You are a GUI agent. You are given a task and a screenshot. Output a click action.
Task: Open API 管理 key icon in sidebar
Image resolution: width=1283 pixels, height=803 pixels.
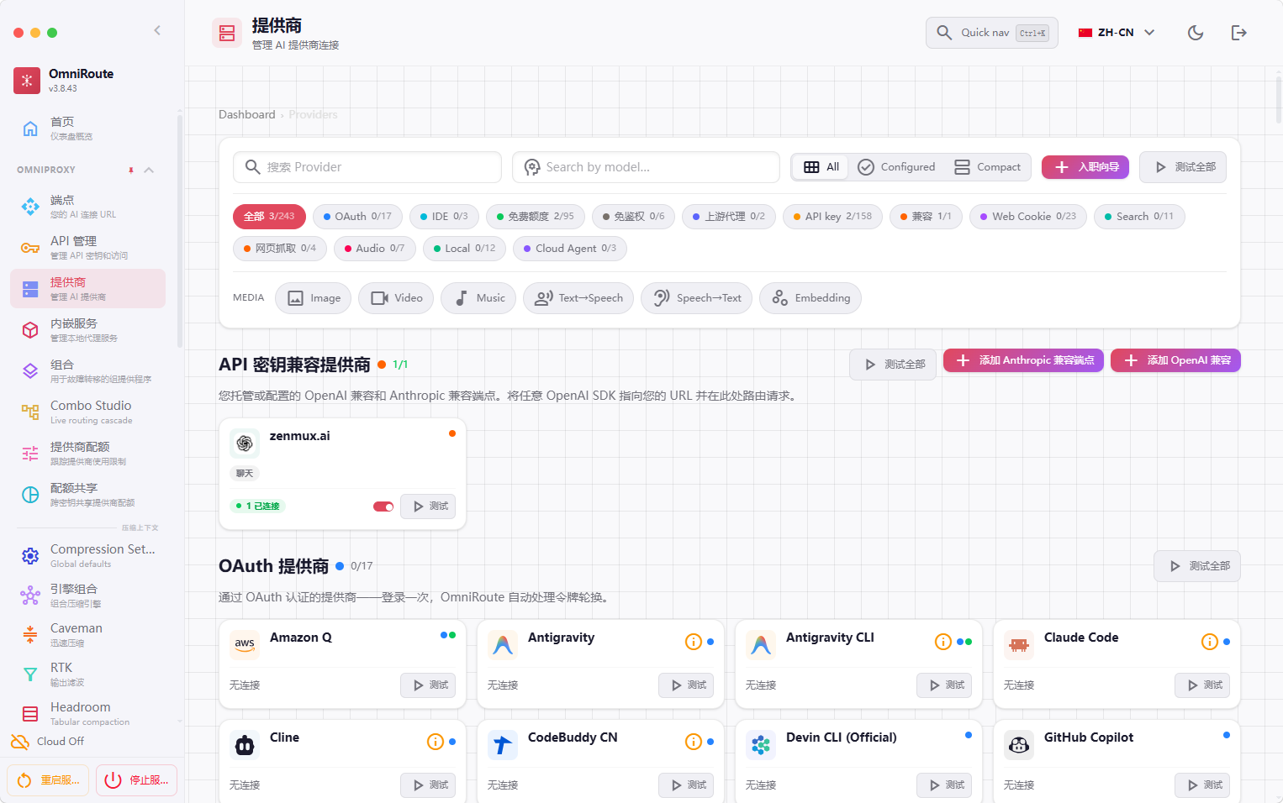pyautogui.click(x=30, y=248)
